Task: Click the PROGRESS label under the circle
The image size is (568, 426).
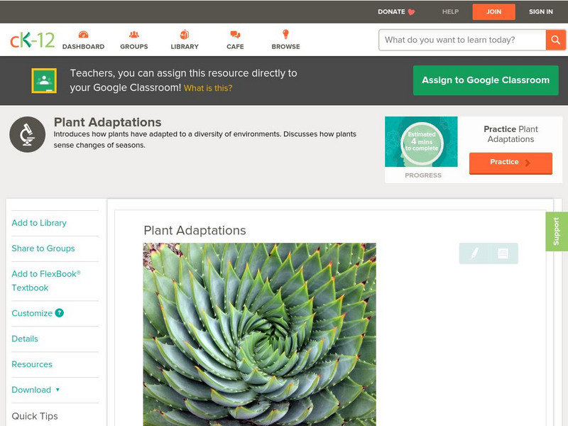Action: click(423, 175)
